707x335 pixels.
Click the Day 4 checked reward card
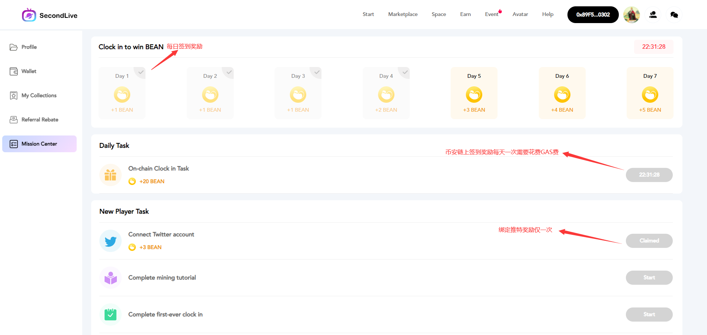[x=386, y=93]
